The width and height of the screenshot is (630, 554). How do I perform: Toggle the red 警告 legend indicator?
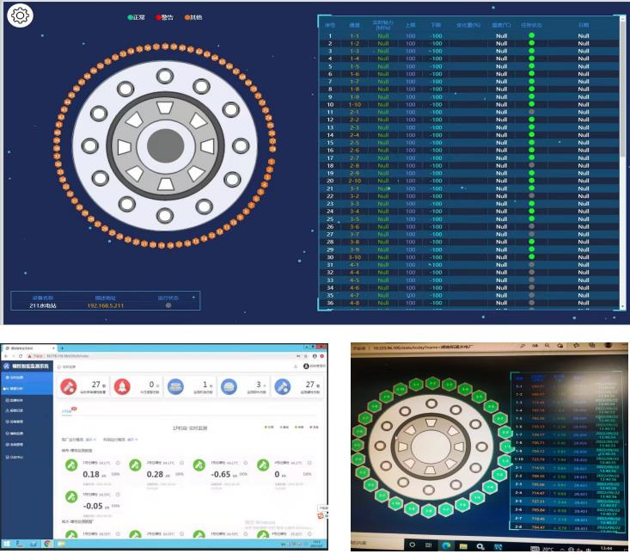pyautogui.click(x=158, y=17)
